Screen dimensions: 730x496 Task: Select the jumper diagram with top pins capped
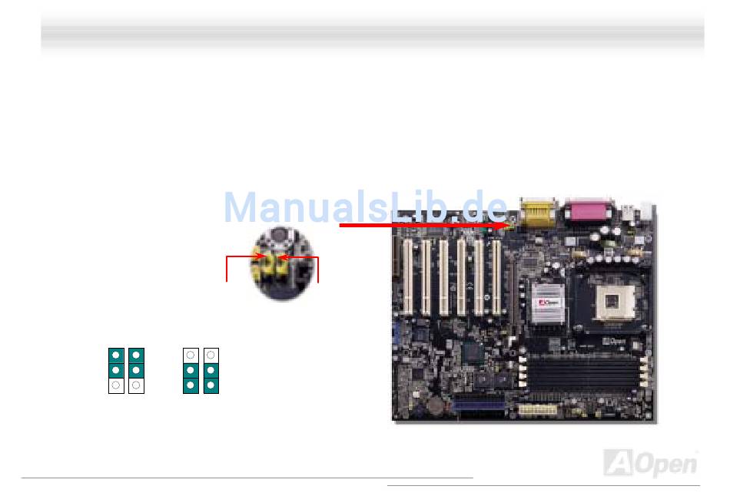[126, 371]
